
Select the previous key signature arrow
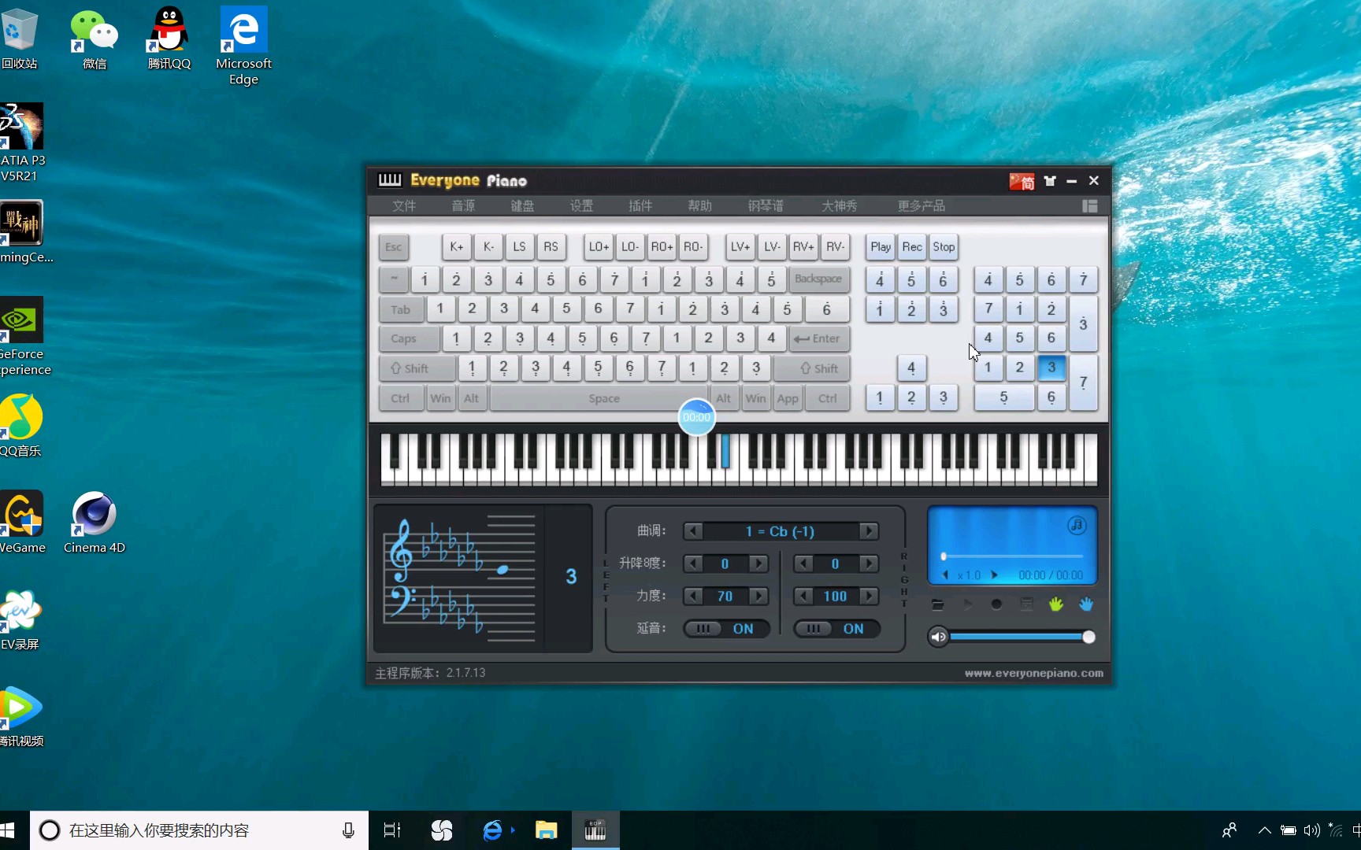coord(692,531)
